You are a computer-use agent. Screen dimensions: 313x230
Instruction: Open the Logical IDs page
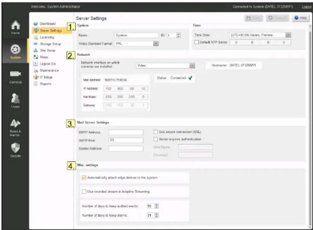pyautogui.click(x=48, y=64)
